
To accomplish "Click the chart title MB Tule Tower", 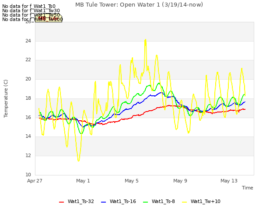I will coord(139,5).
